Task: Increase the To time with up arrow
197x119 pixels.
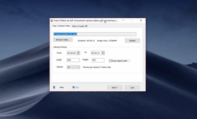Action: [x=103, y=52]
